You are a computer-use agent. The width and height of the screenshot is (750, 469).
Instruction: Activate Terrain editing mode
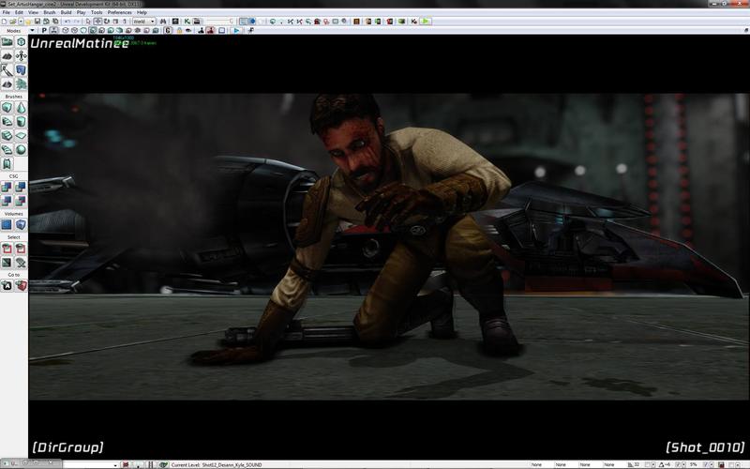pyautogui.click(x=7, y=56)
